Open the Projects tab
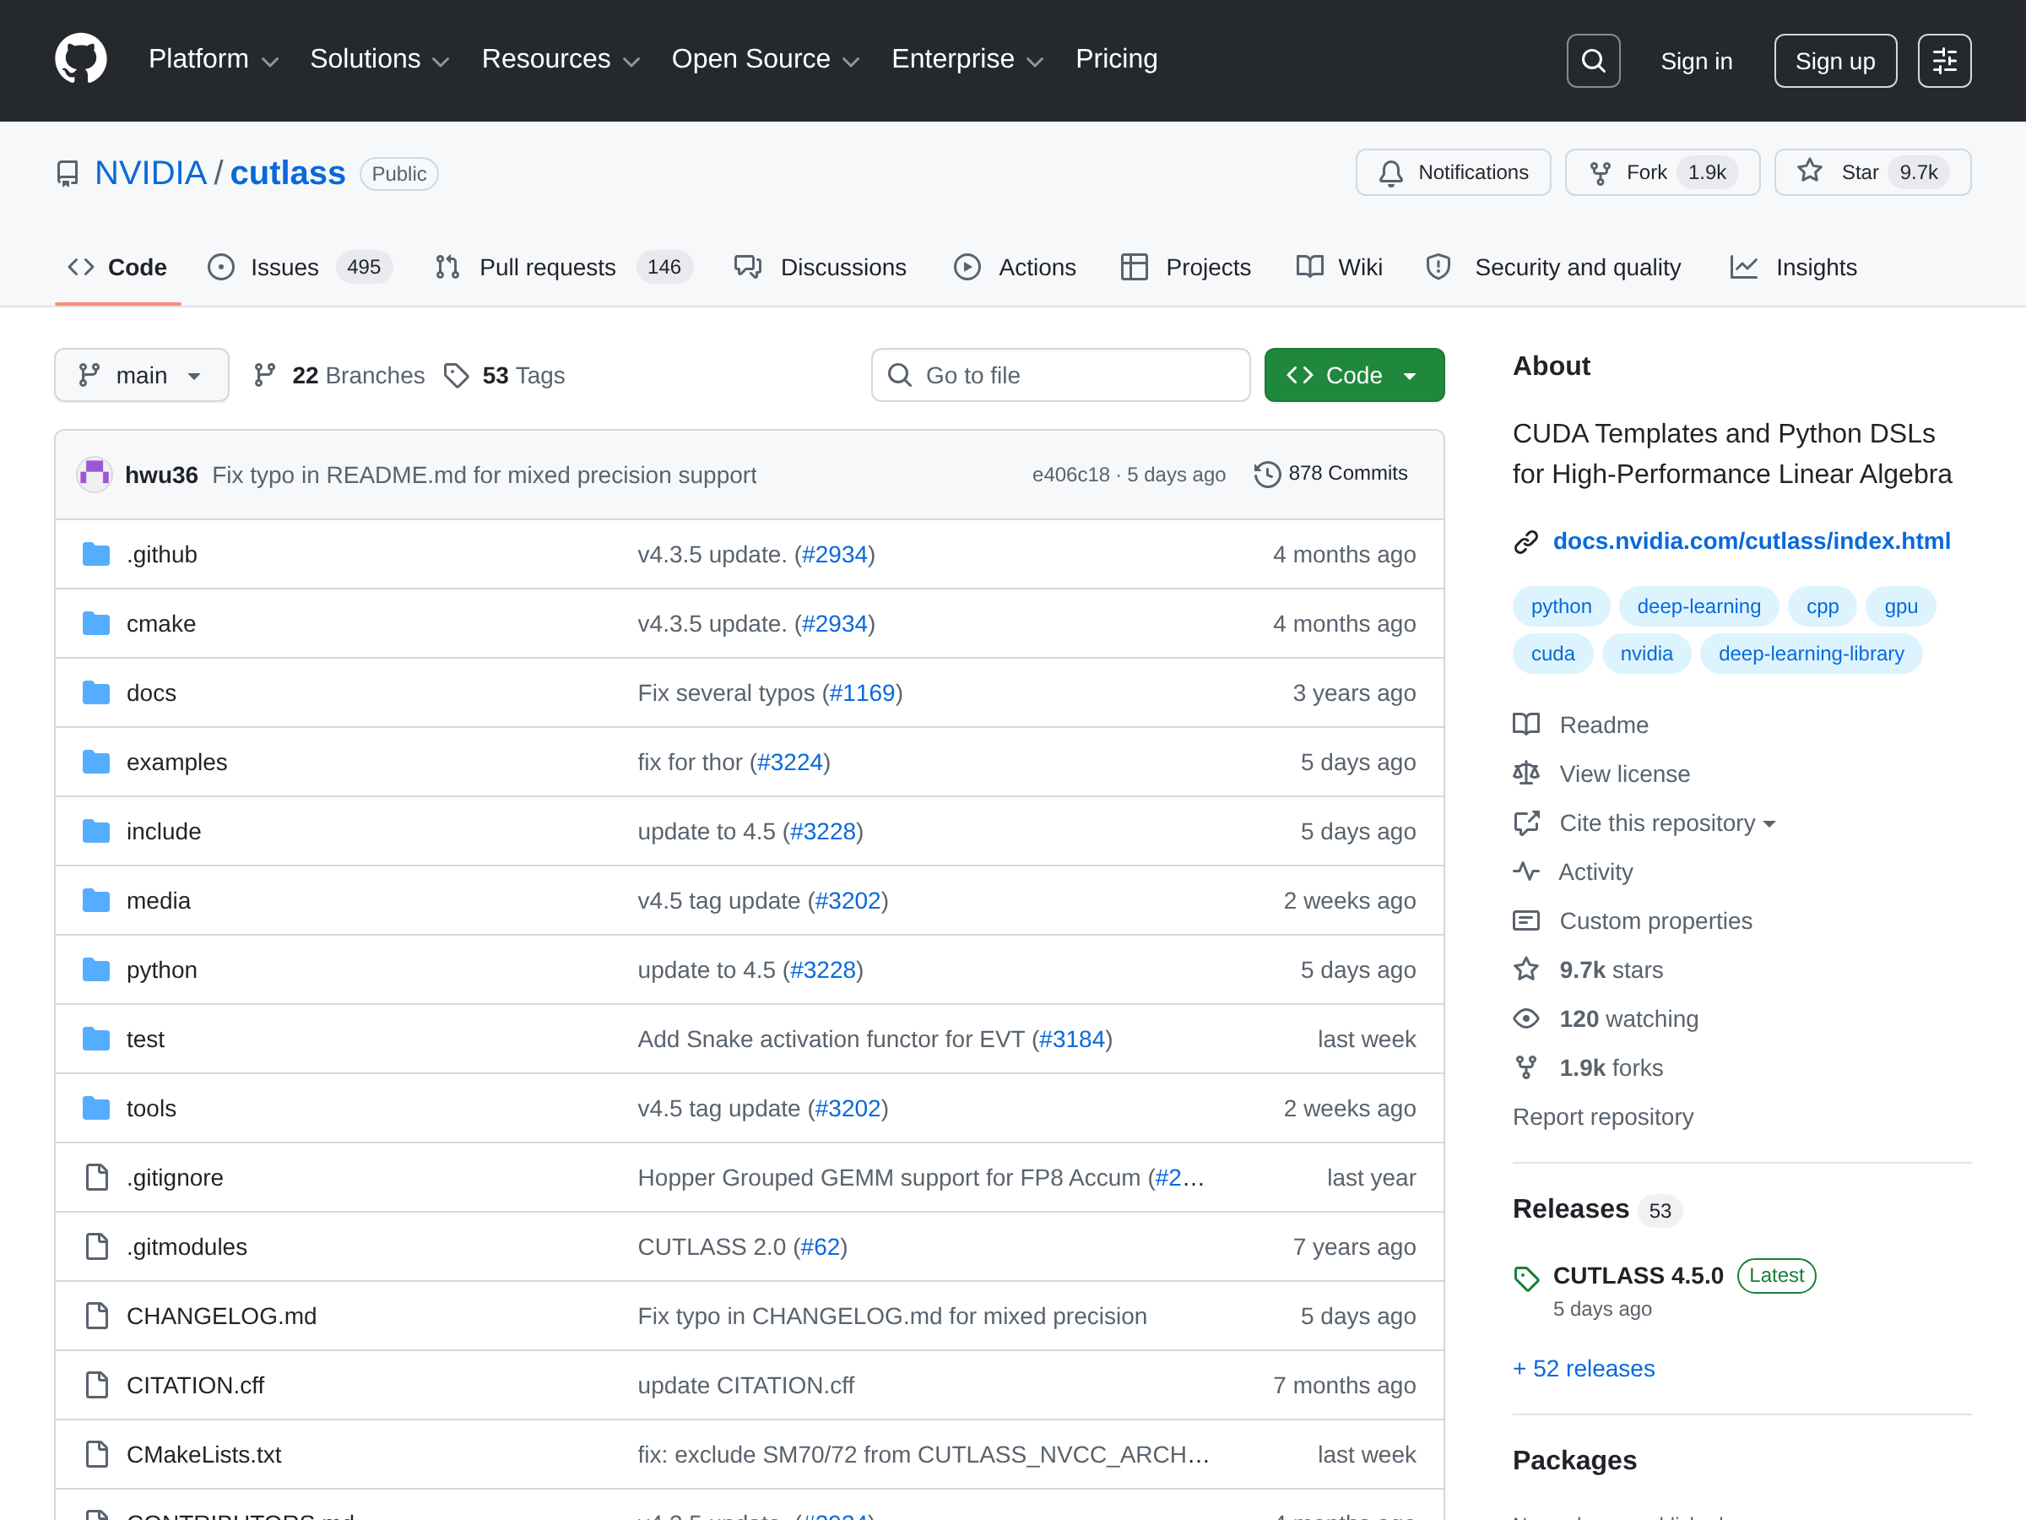 tap(1185, 268)
